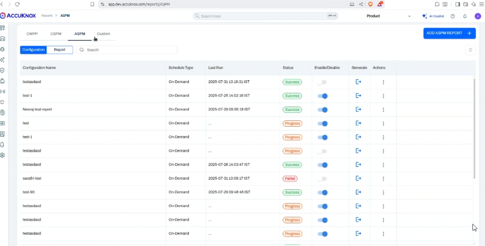
Task: Click the table refresh icon
Action: pos(470,50)
